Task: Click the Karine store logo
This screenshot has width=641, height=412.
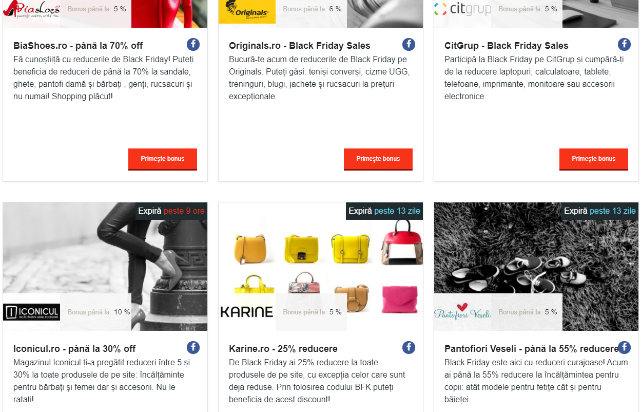Action: pos(247,312)
